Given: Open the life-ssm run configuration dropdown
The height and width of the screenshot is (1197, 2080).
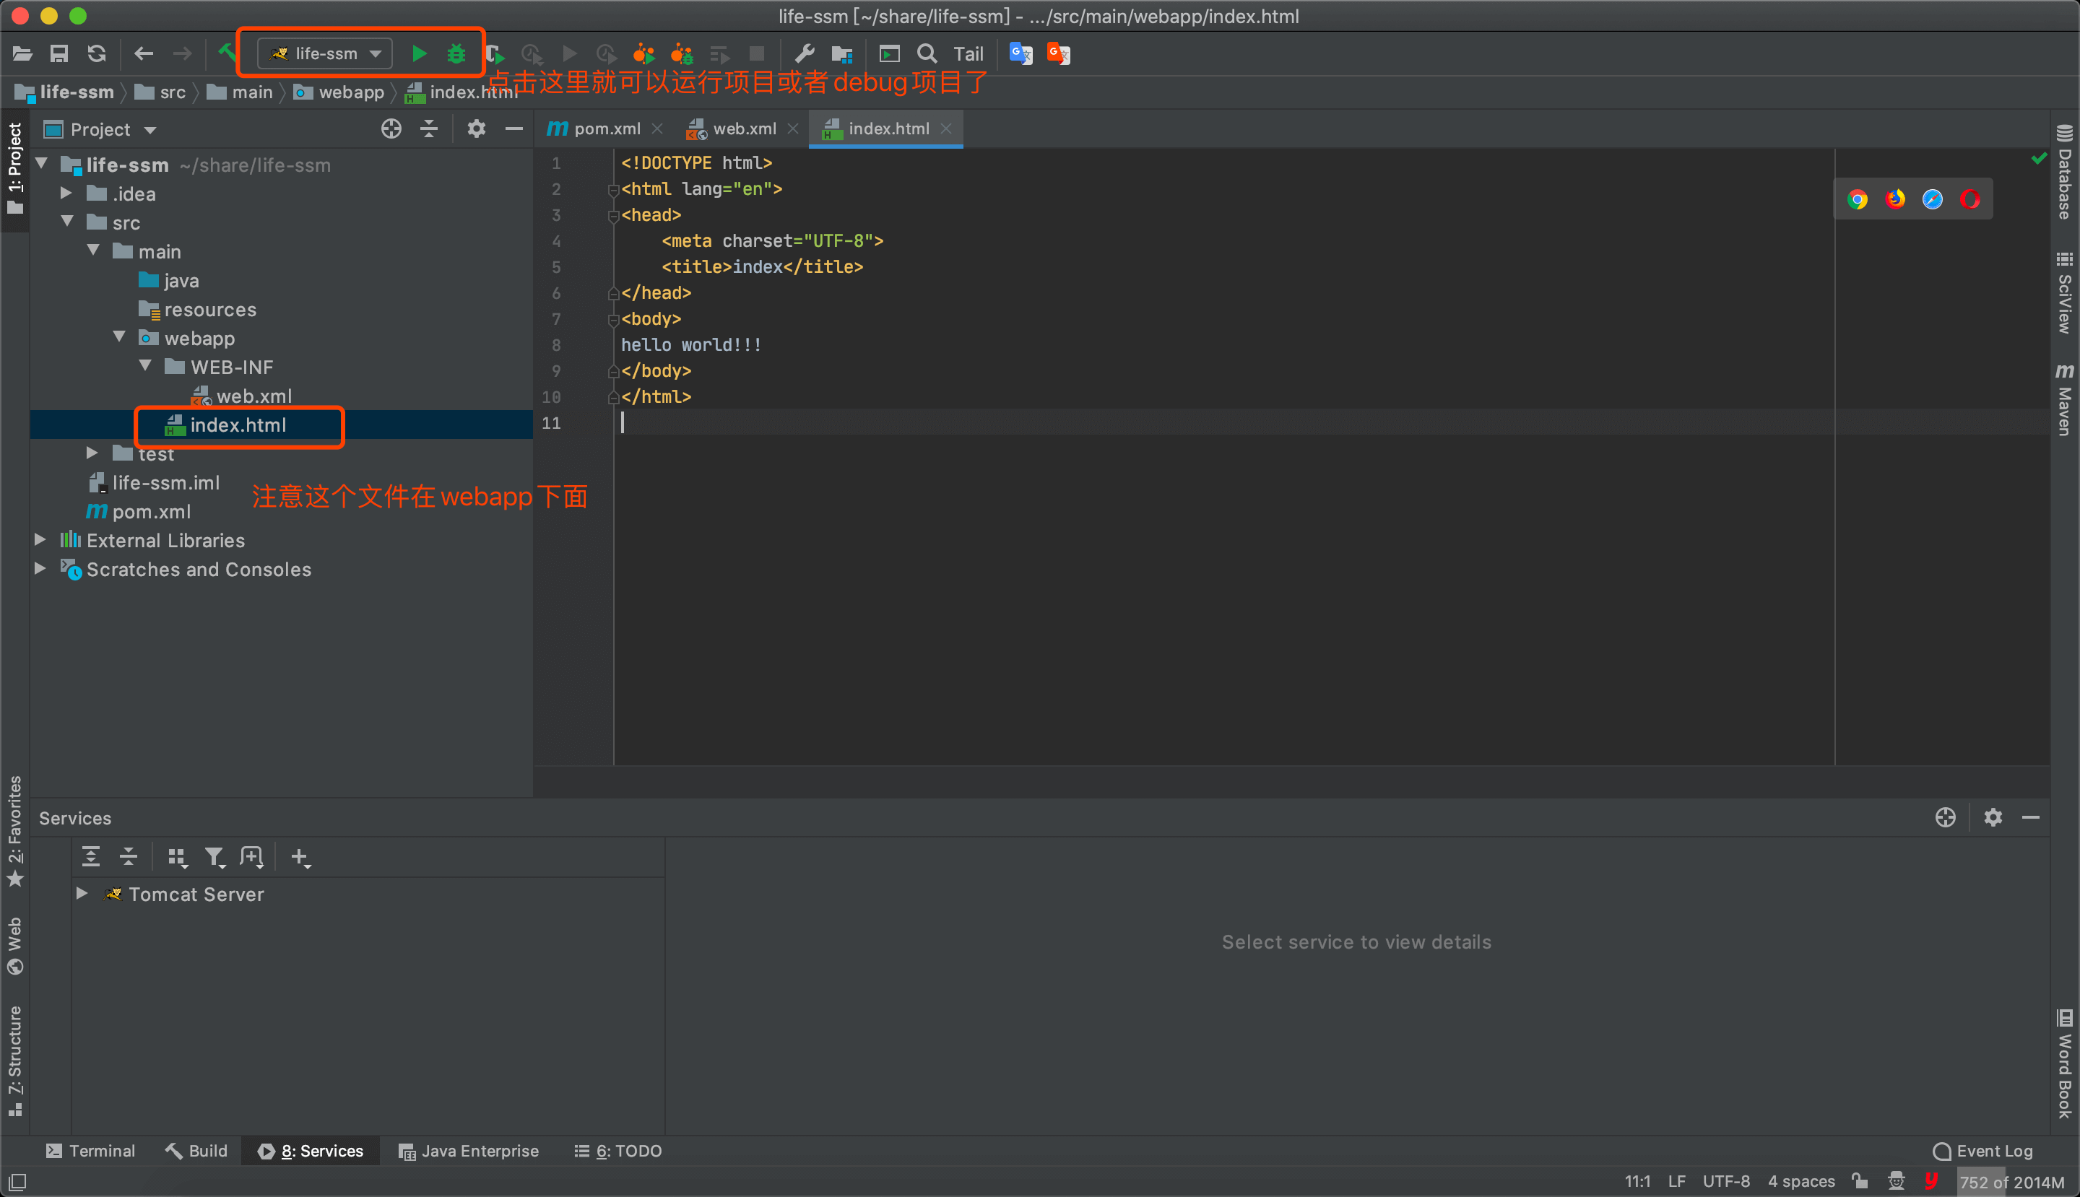Looking at the screenshot, I should tap(326, 54).
